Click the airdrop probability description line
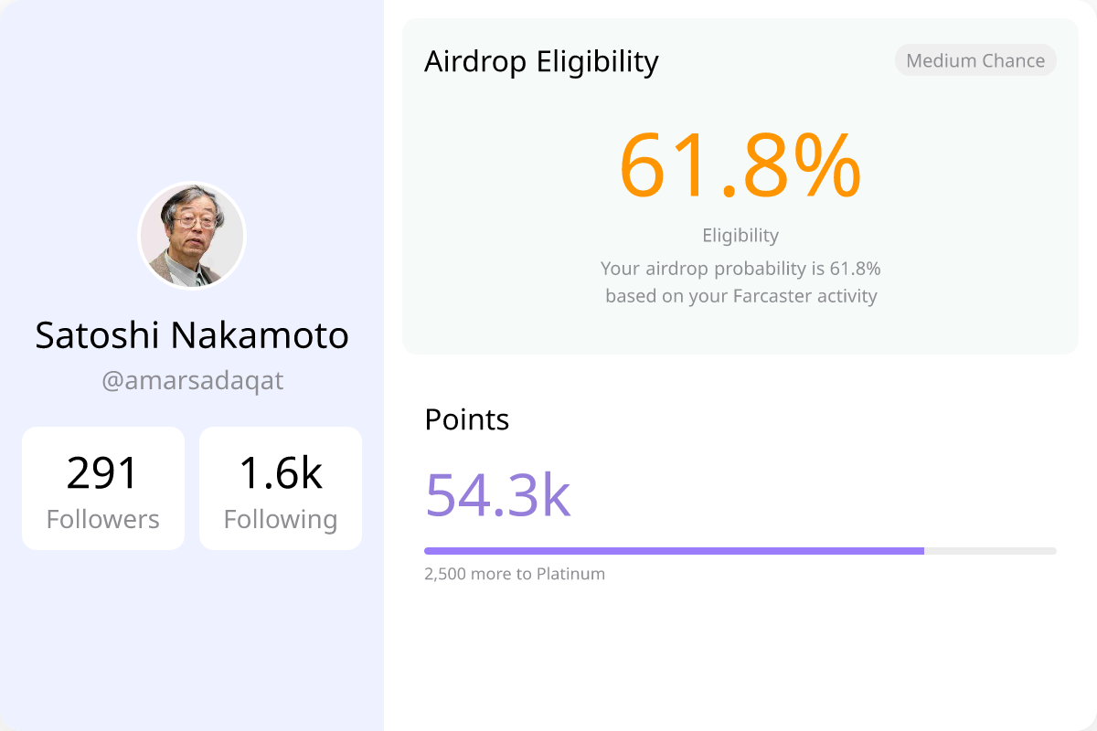 click(x=740, y=269)
